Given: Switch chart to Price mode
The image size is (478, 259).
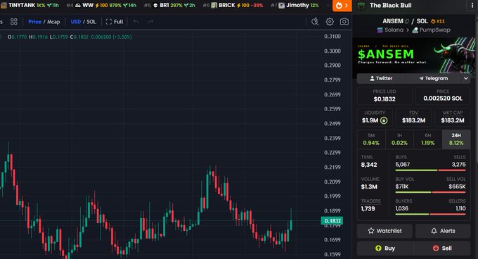Looking at the screenshot, I should tap(34, 22).
